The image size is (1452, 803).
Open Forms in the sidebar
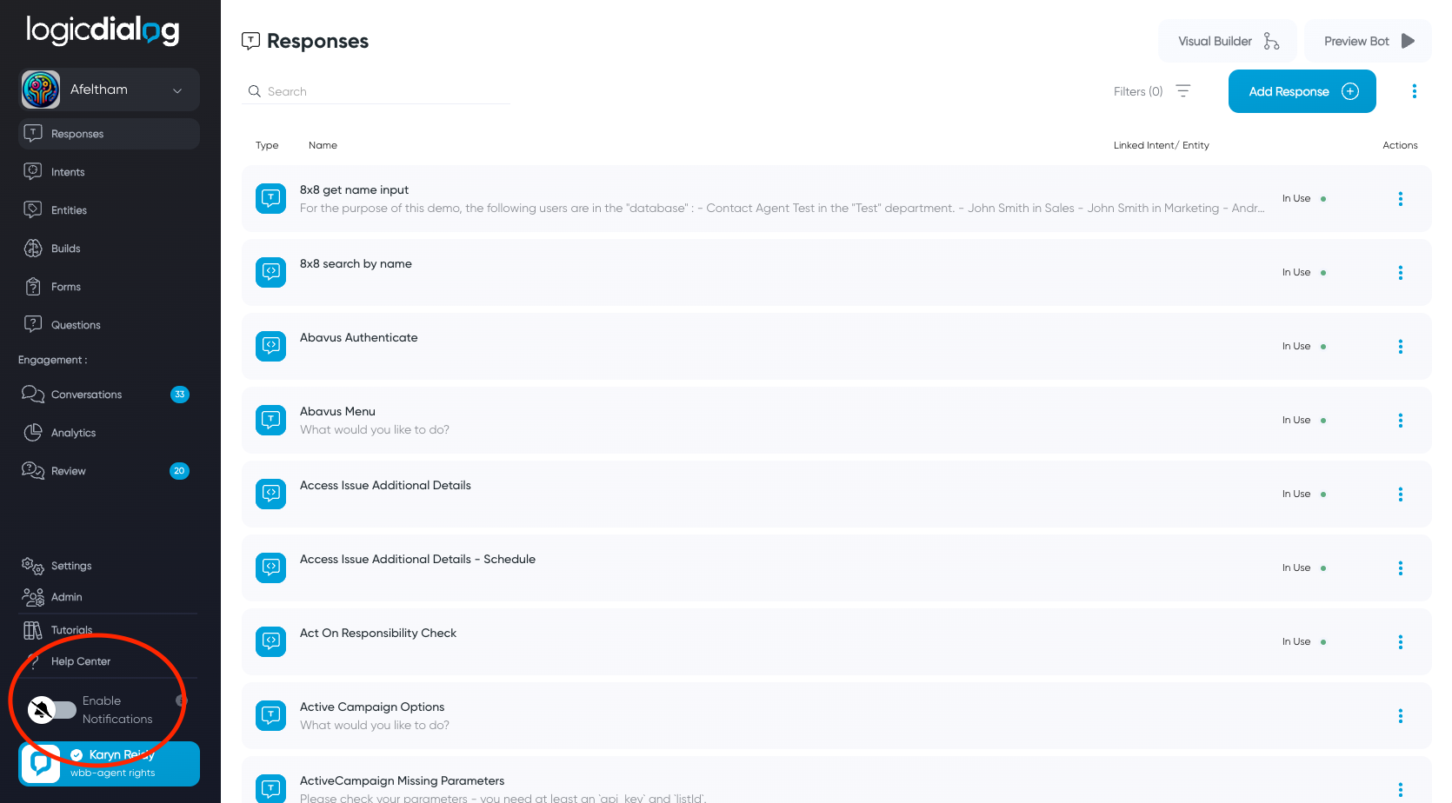tap(65, 287)
